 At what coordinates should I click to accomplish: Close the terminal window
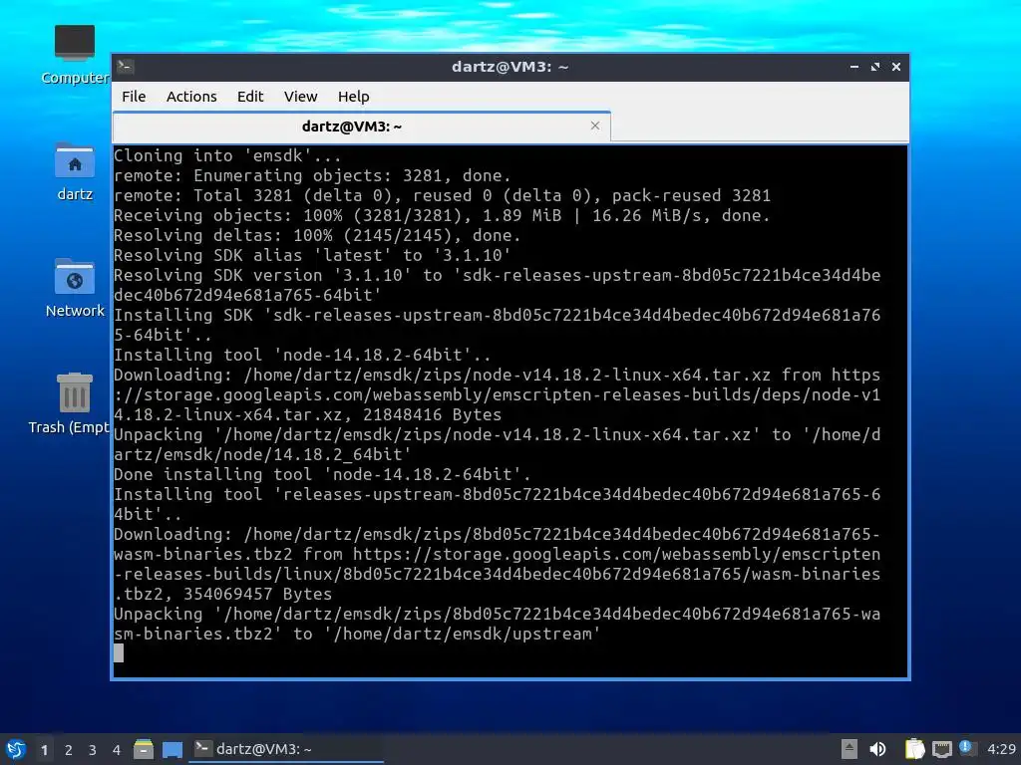[x=896, y=67]
